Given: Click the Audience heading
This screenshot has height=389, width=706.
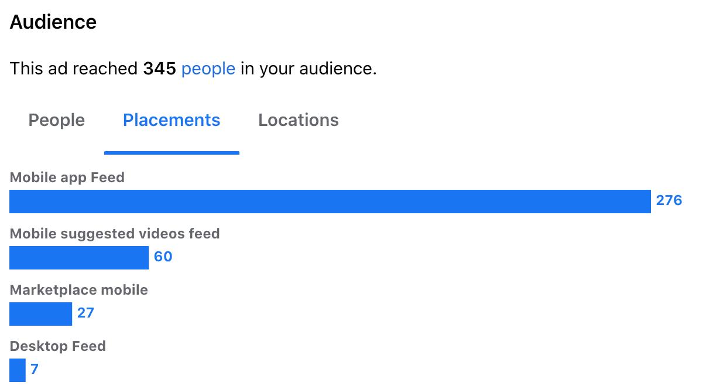Looking at the screenshot, I should tap(53, 22).
